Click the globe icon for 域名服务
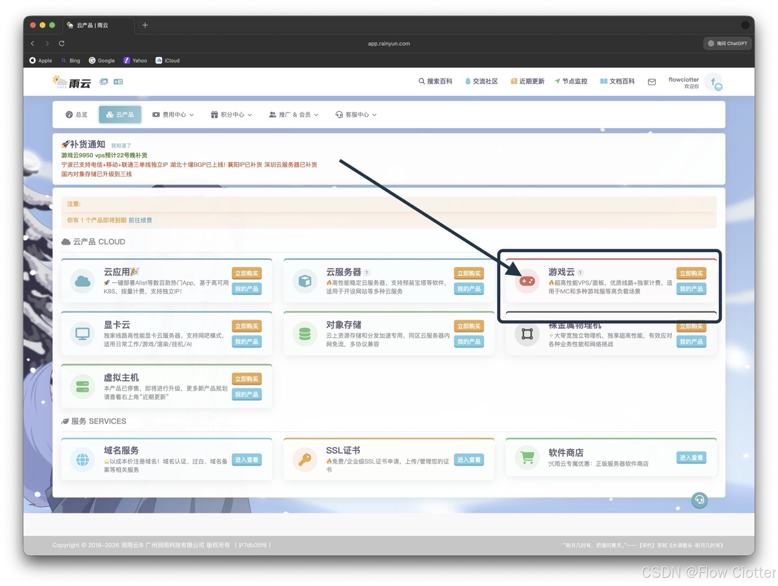Image resolution: width=778 pixels, height=586 pixels. [82, 459]
